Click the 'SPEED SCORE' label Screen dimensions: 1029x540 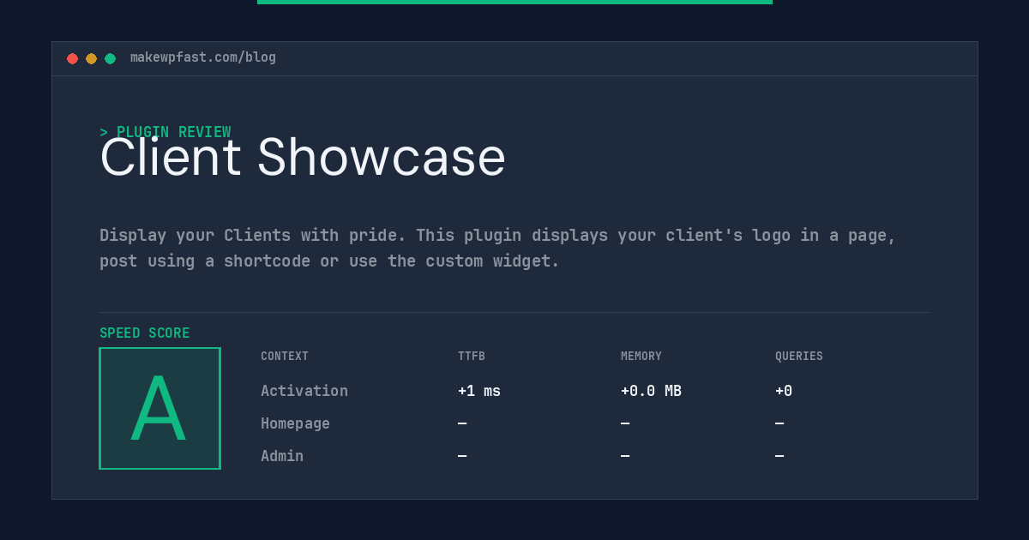click(x=145, y=333)
